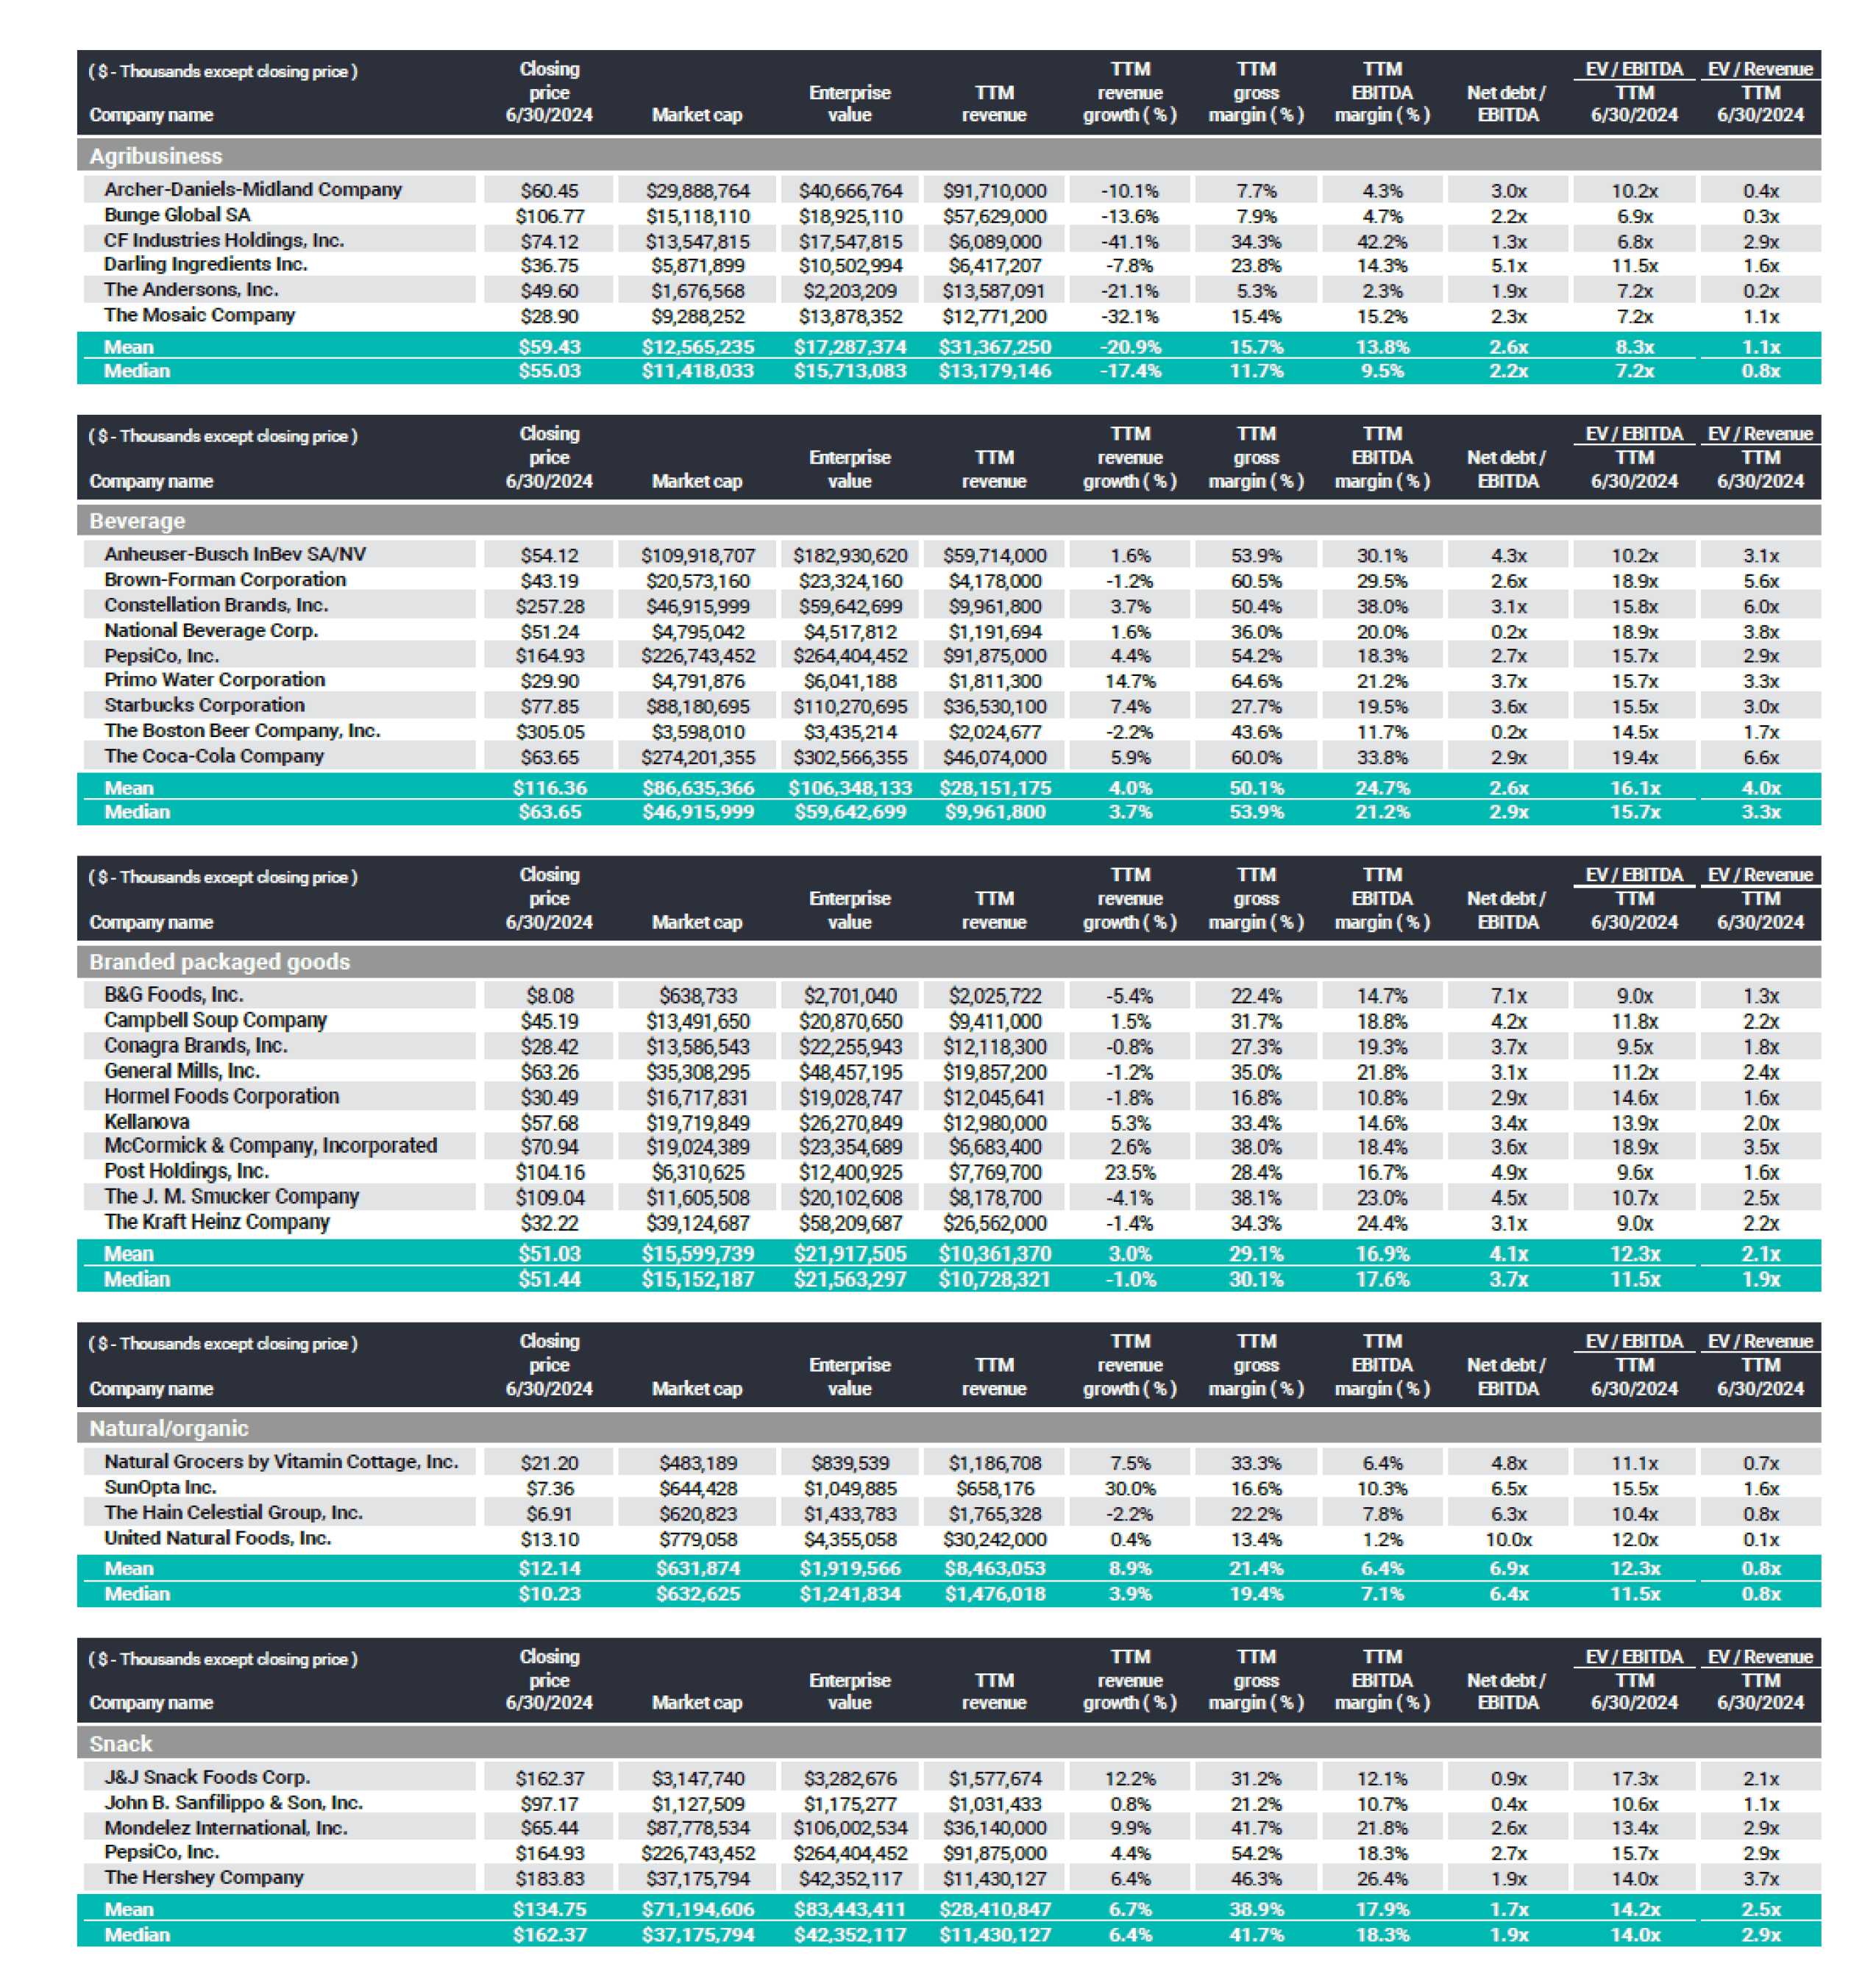Select Agribusiness median enterprise value $15,713,083
The height and width of the screenshot is (1986, 1876).
(x=850, y=371)
